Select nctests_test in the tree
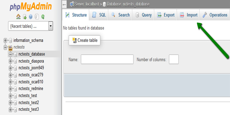Image resolution: width=230 pixels, height=115 pixels. [x=28, y=96]
